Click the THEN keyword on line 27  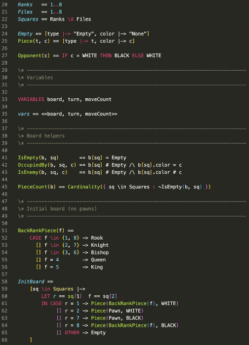tap(106, 56)
